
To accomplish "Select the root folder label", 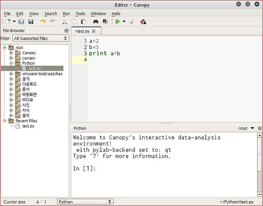I will click(x=19, y=47).
